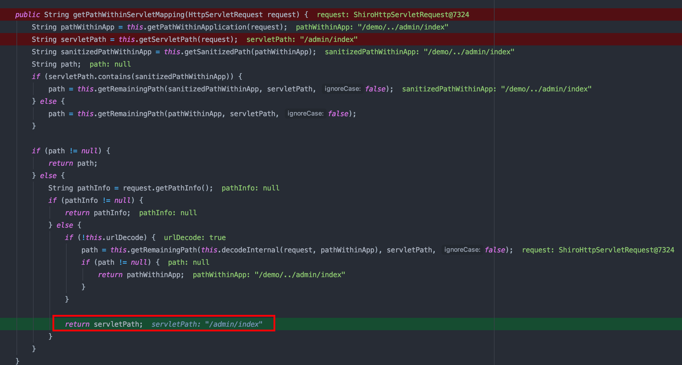This screenshot has width=682, height=365.
Task: Click the 'return path;' statement
Action: click(x=73, y=163)
